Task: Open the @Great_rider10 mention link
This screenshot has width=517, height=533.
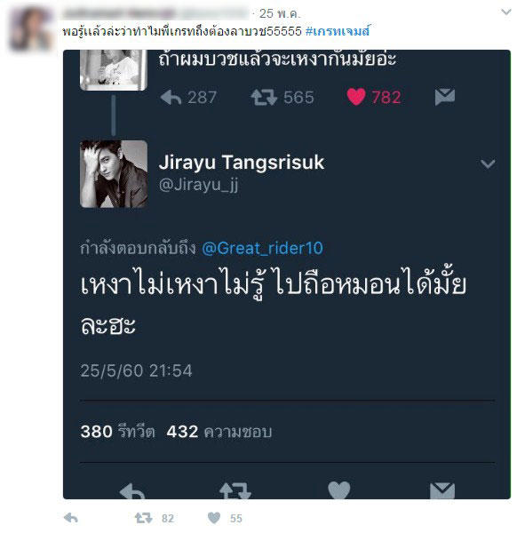Action: click(262, 248)
